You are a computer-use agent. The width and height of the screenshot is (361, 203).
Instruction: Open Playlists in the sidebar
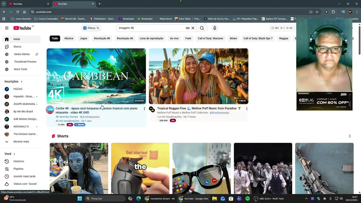click(21, 169)
